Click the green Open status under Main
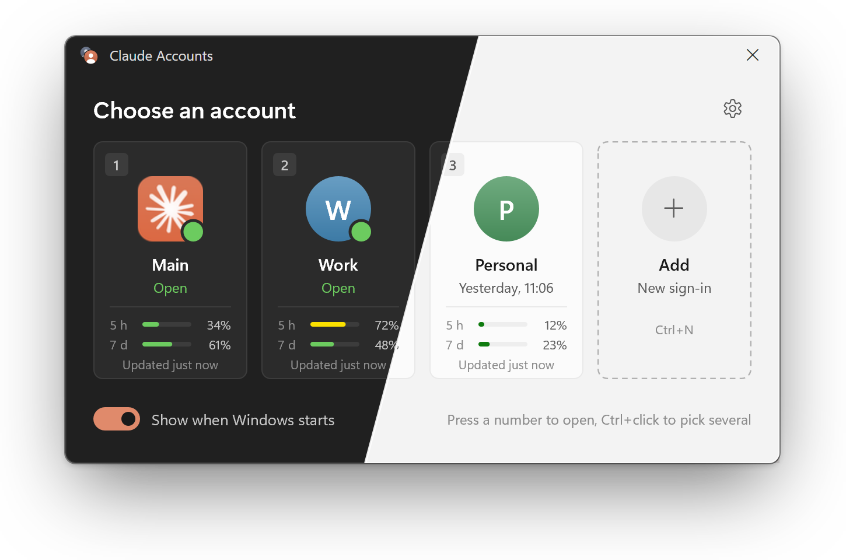This screenshot has height=560, width=846. coord(170,288)
